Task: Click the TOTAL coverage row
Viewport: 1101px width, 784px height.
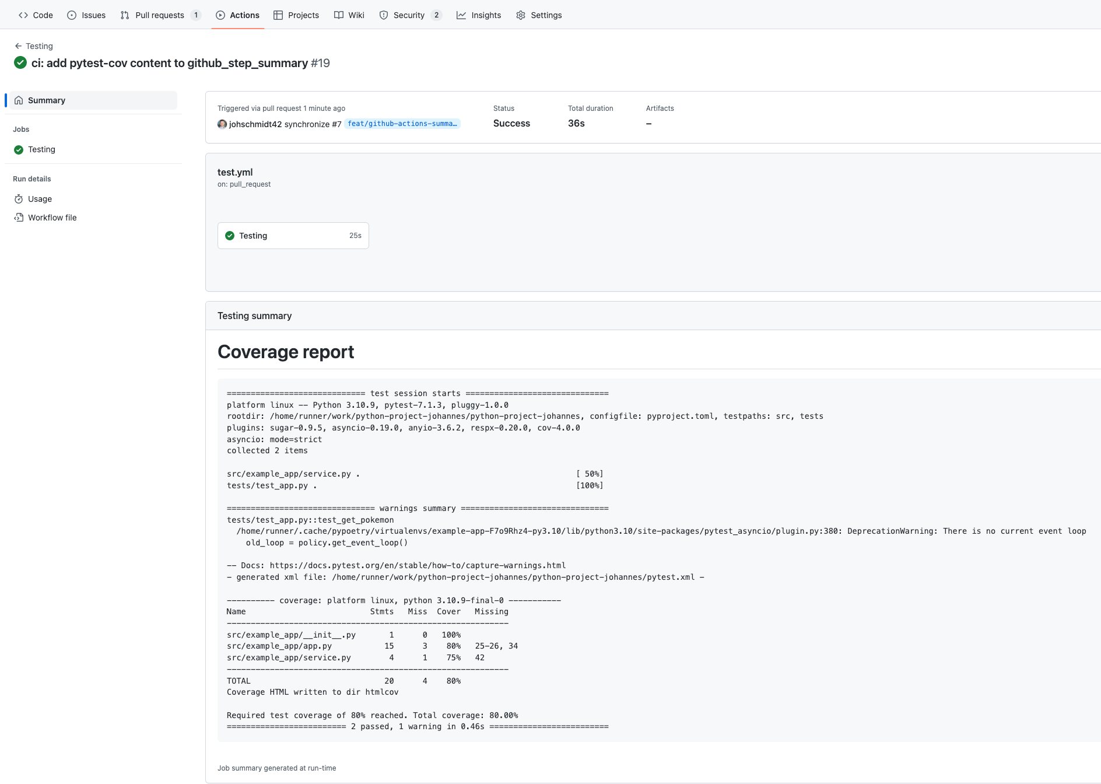Action: tap(343, 681)
